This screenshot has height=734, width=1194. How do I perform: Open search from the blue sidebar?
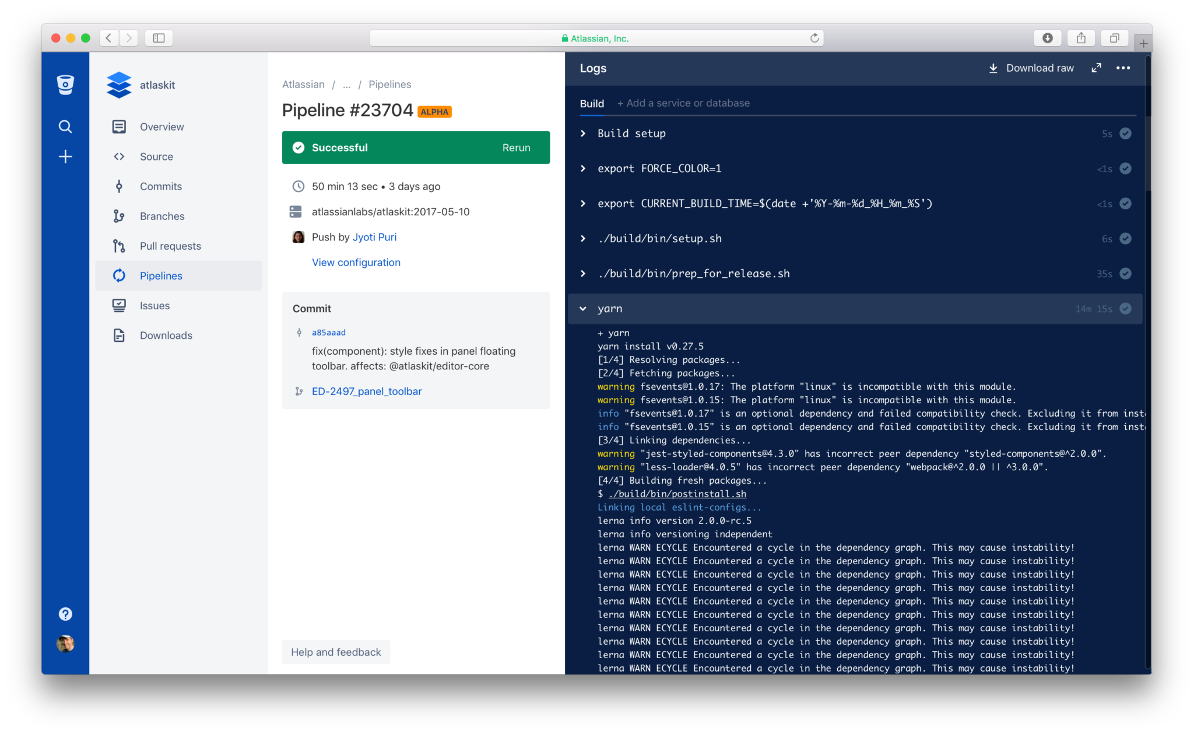click(x=65, y=127)
